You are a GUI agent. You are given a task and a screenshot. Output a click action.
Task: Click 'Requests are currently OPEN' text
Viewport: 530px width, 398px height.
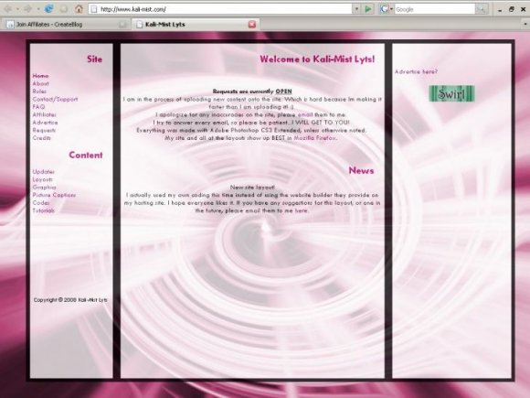coord(252,91)
